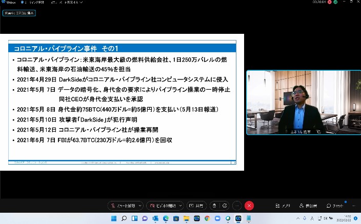Click the shared slide content area title
Image resolution: width=361 pixels, height=224 pixels.
click(66, 48)
